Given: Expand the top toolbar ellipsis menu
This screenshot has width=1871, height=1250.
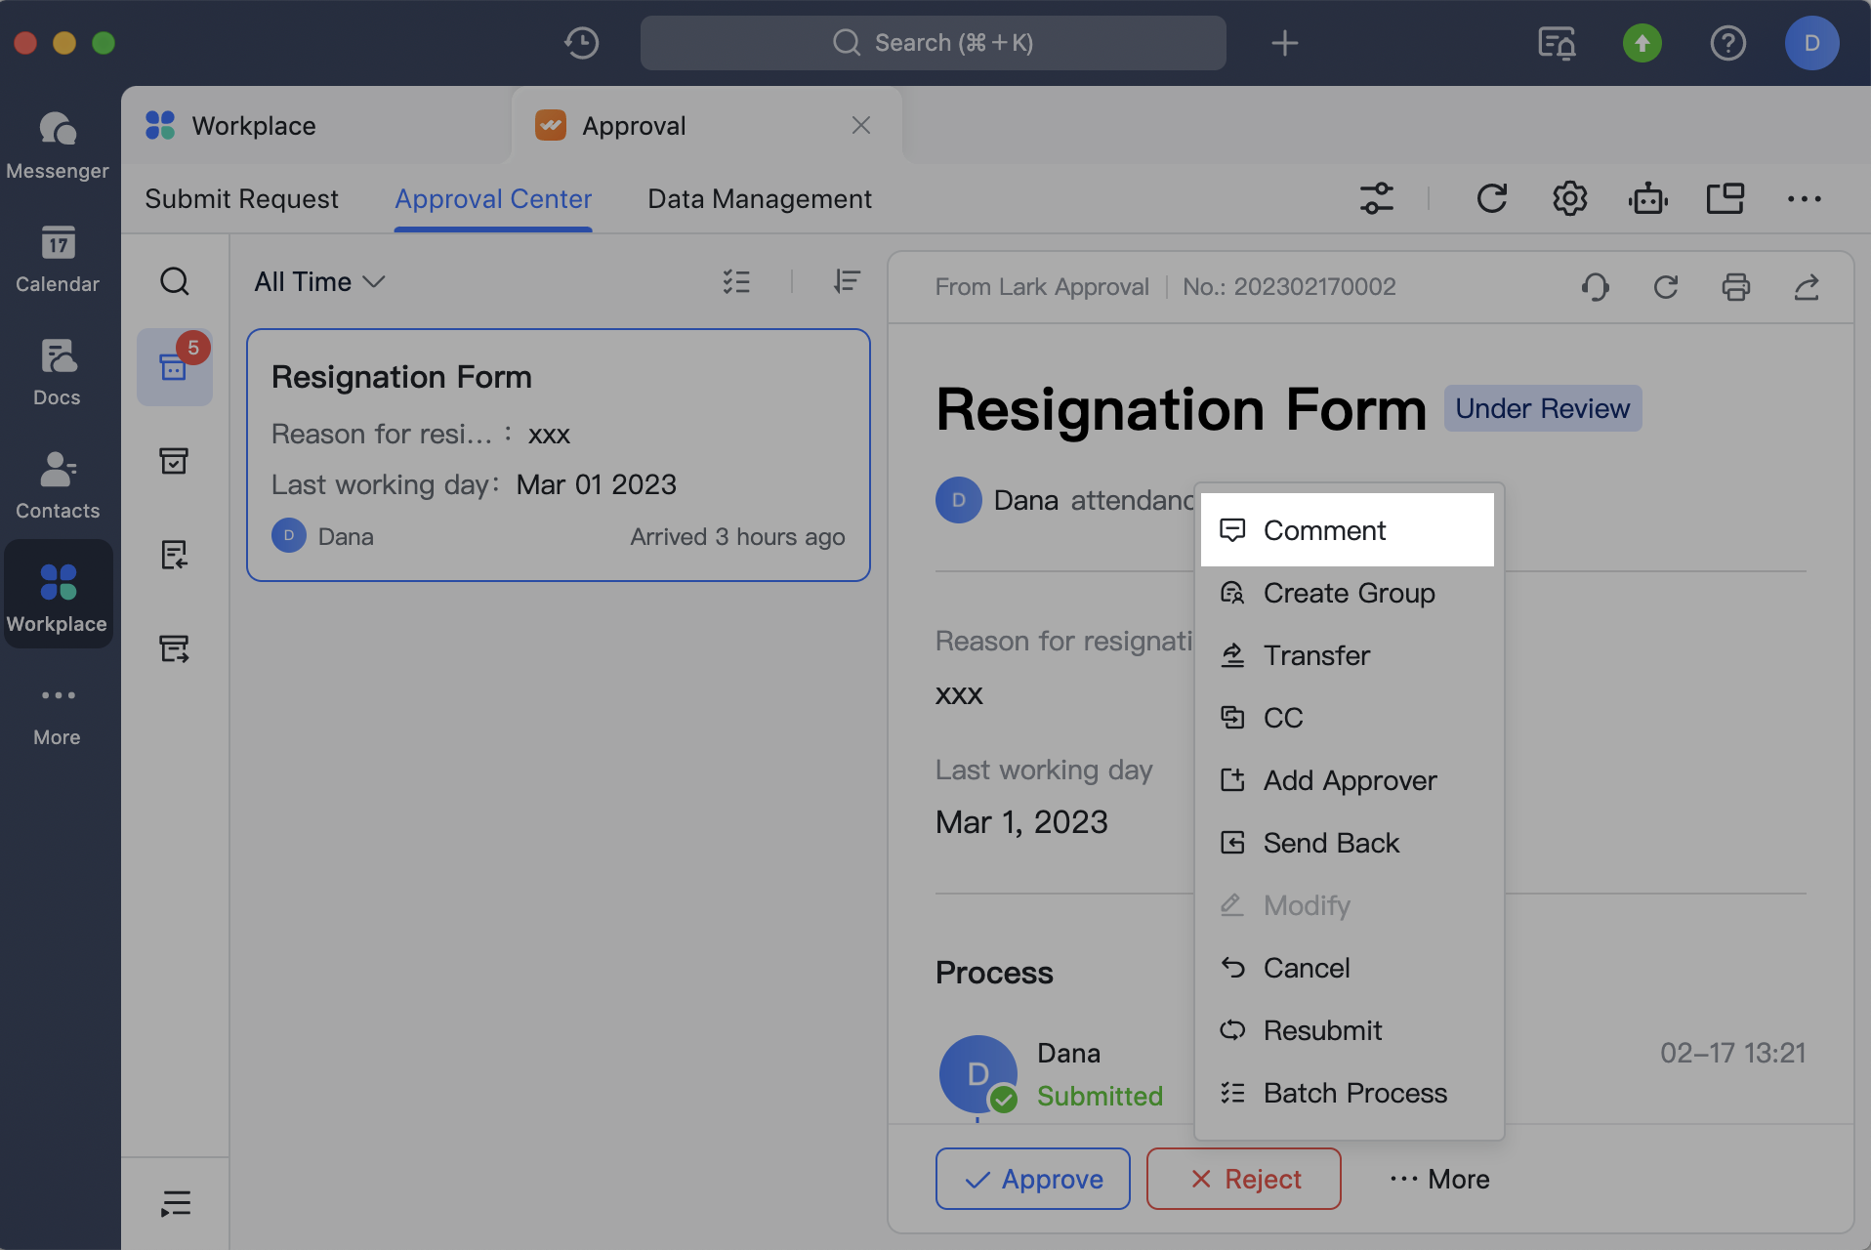Looking at the screenshot, I should pyautogui.click(x=1804, y=199).
